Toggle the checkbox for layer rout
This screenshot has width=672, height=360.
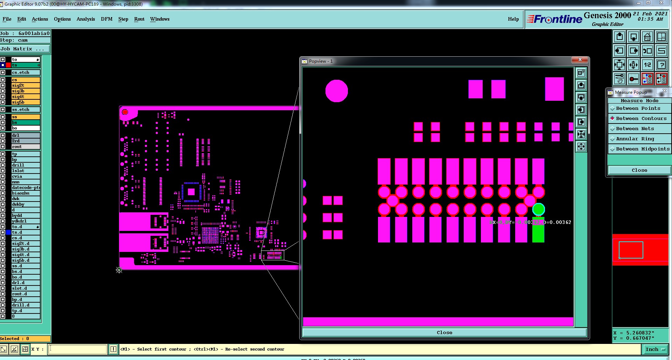coord(3,147)
